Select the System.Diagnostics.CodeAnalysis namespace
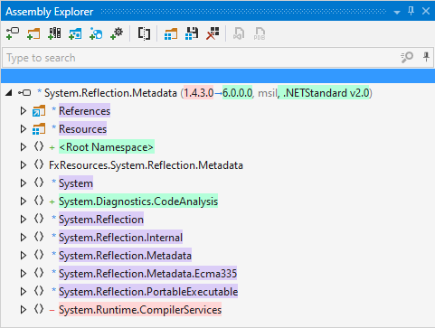This screenshot has width=435, height=328. point(138,201)
